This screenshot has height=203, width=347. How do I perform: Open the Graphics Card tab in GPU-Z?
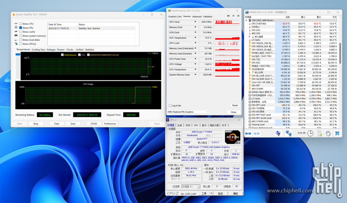click(x=175, y=16)
